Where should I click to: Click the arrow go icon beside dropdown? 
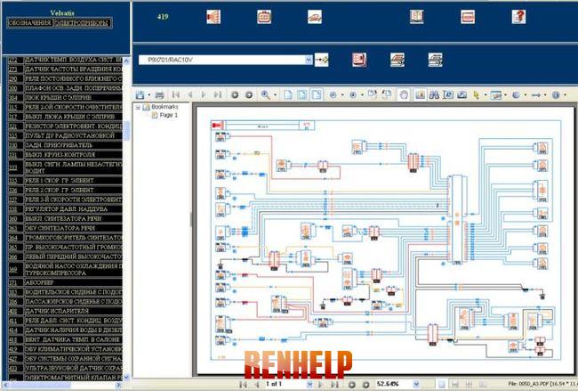coord(323,60)
